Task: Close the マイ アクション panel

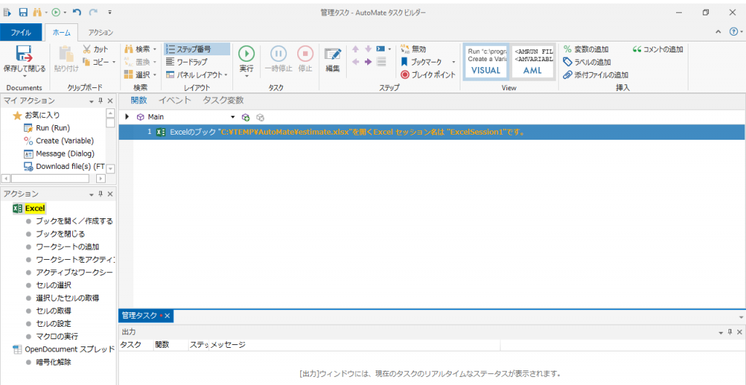Action: [x=110, y=100]
